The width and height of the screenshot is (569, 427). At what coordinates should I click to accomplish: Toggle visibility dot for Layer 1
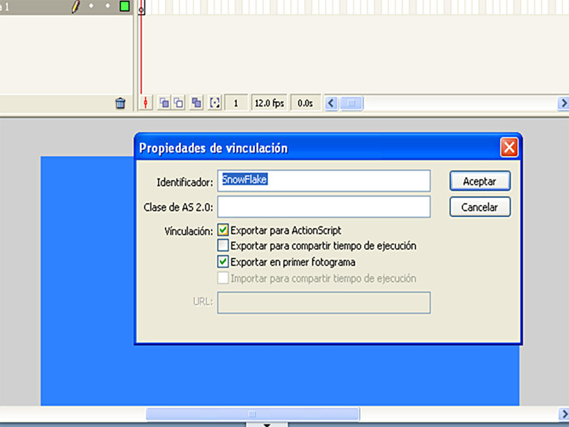coord(91,6)
